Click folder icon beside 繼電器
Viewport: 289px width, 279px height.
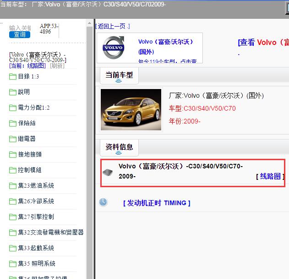[x=13, y=139]
